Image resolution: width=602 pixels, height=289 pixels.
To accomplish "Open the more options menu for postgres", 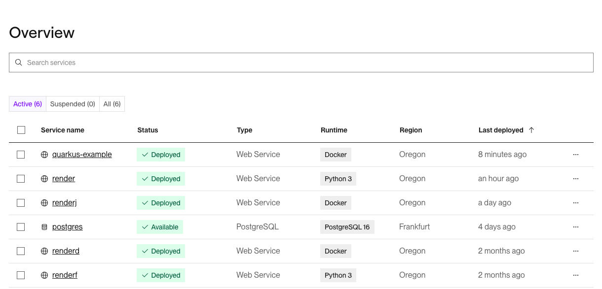I will coord(575,227).
